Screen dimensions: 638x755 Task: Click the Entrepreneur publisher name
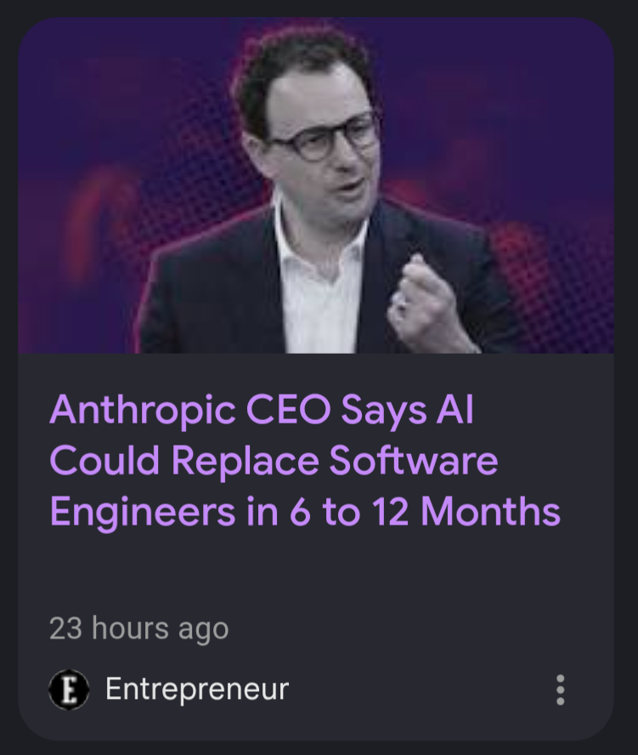[197, 689]
